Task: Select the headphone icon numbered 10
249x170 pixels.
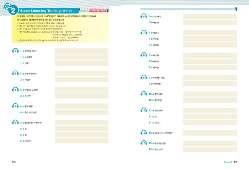Action: coord(144,94)
